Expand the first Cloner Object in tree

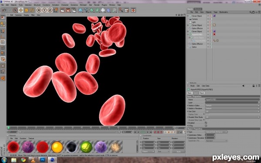pos(188,16)
